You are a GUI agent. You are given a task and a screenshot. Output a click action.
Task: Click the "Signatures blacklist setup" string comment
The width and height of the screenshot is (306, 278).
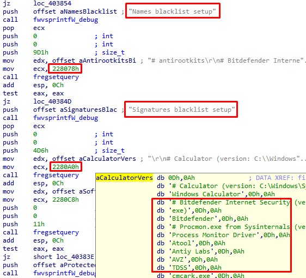(x=182, y=110)
